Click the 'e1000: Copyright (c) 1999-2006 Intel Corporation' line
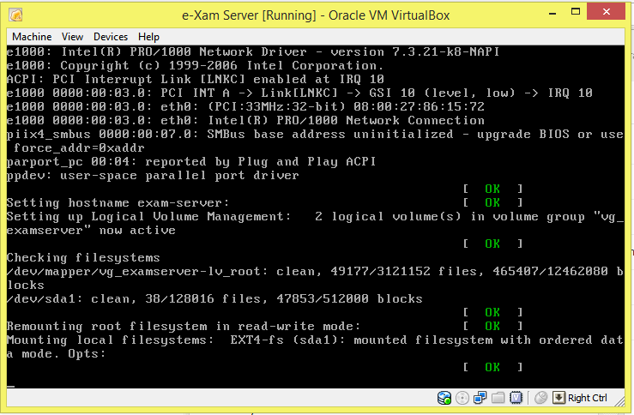 click(195, 65)
